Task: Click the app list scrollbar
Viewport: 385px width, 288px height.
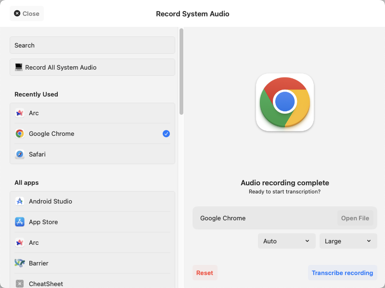Action: click(x=181, y=72)
